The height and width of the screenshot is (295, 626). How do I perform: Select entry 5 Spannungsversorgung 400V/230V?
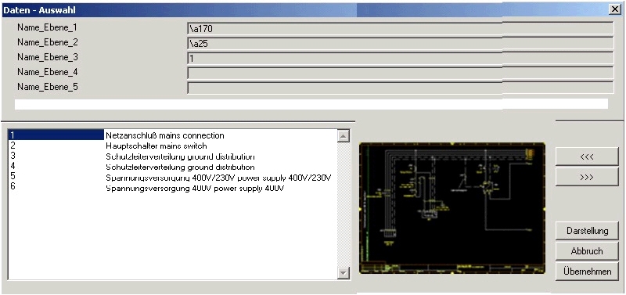(172, 177)
